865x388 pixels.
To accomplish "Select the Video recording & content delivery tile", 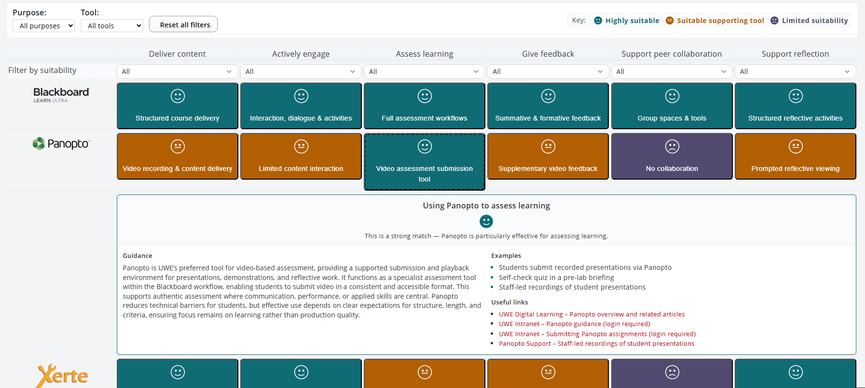I will click(177, 156).
